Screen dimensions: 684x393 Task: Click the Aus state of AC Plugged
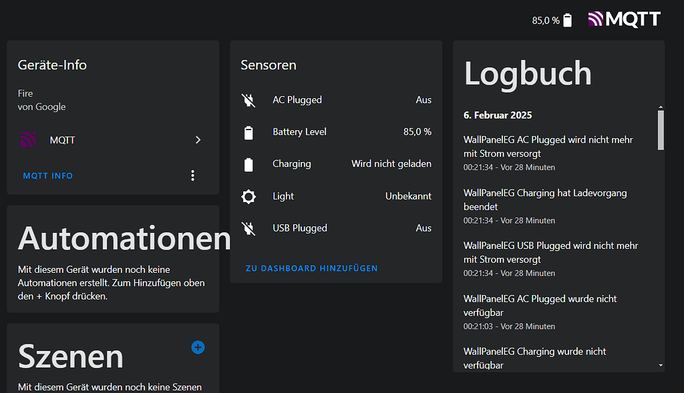tap(423, 100)
